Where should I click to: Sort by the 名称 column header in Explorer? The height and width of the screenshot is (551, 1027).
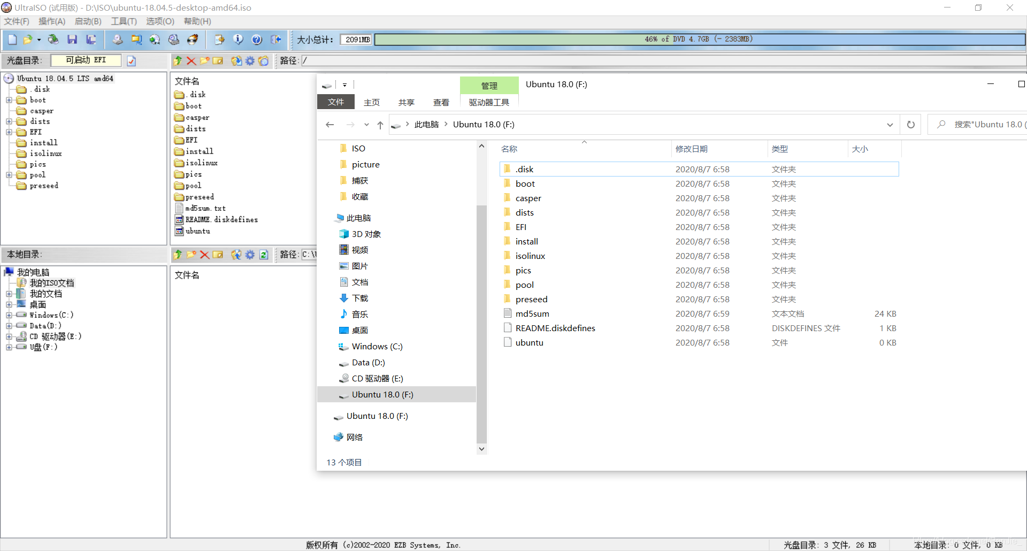click(x=585, y=149)
